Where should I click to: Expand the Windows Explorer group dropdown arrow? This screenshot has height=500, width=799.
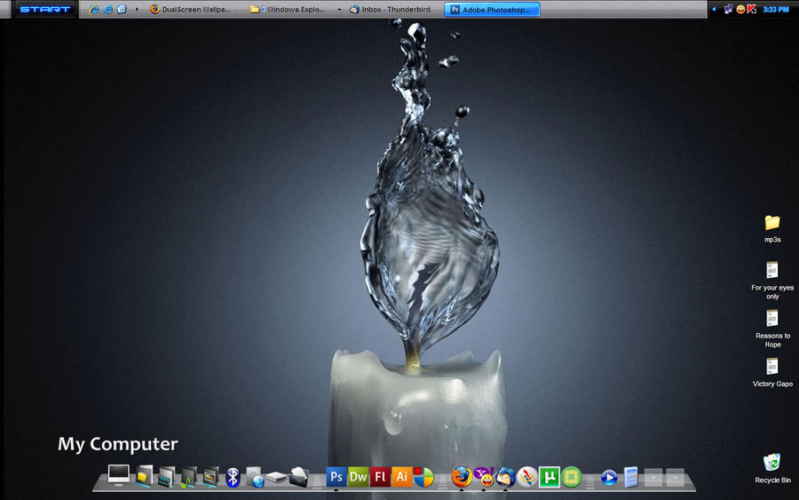coord(339,9)
